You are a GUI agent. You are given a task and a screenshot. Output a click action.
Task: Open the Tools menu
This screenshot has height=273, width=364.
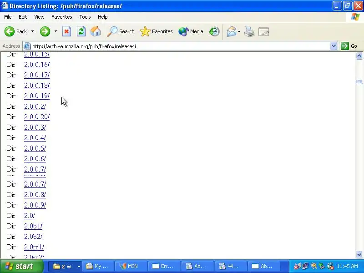(85, 17)
